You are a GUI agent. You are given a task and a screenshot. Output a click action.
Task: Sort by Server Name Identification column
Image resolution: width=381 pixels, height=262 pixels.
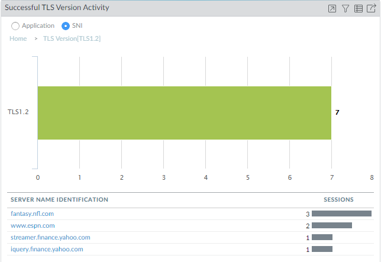(59, 200)
